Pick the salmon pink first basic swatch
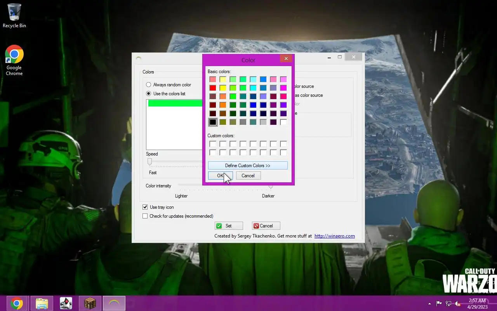The width and height of the screenshot is (497, 311). 213,79
